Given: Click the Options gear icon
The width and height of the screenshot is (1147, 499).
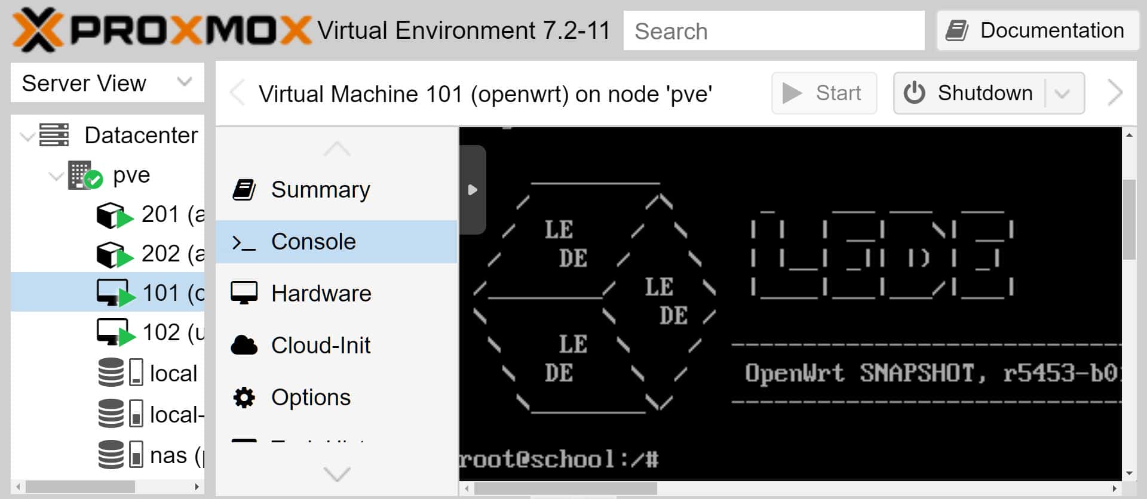Looking at the screenshot, I should click(244, 398).
